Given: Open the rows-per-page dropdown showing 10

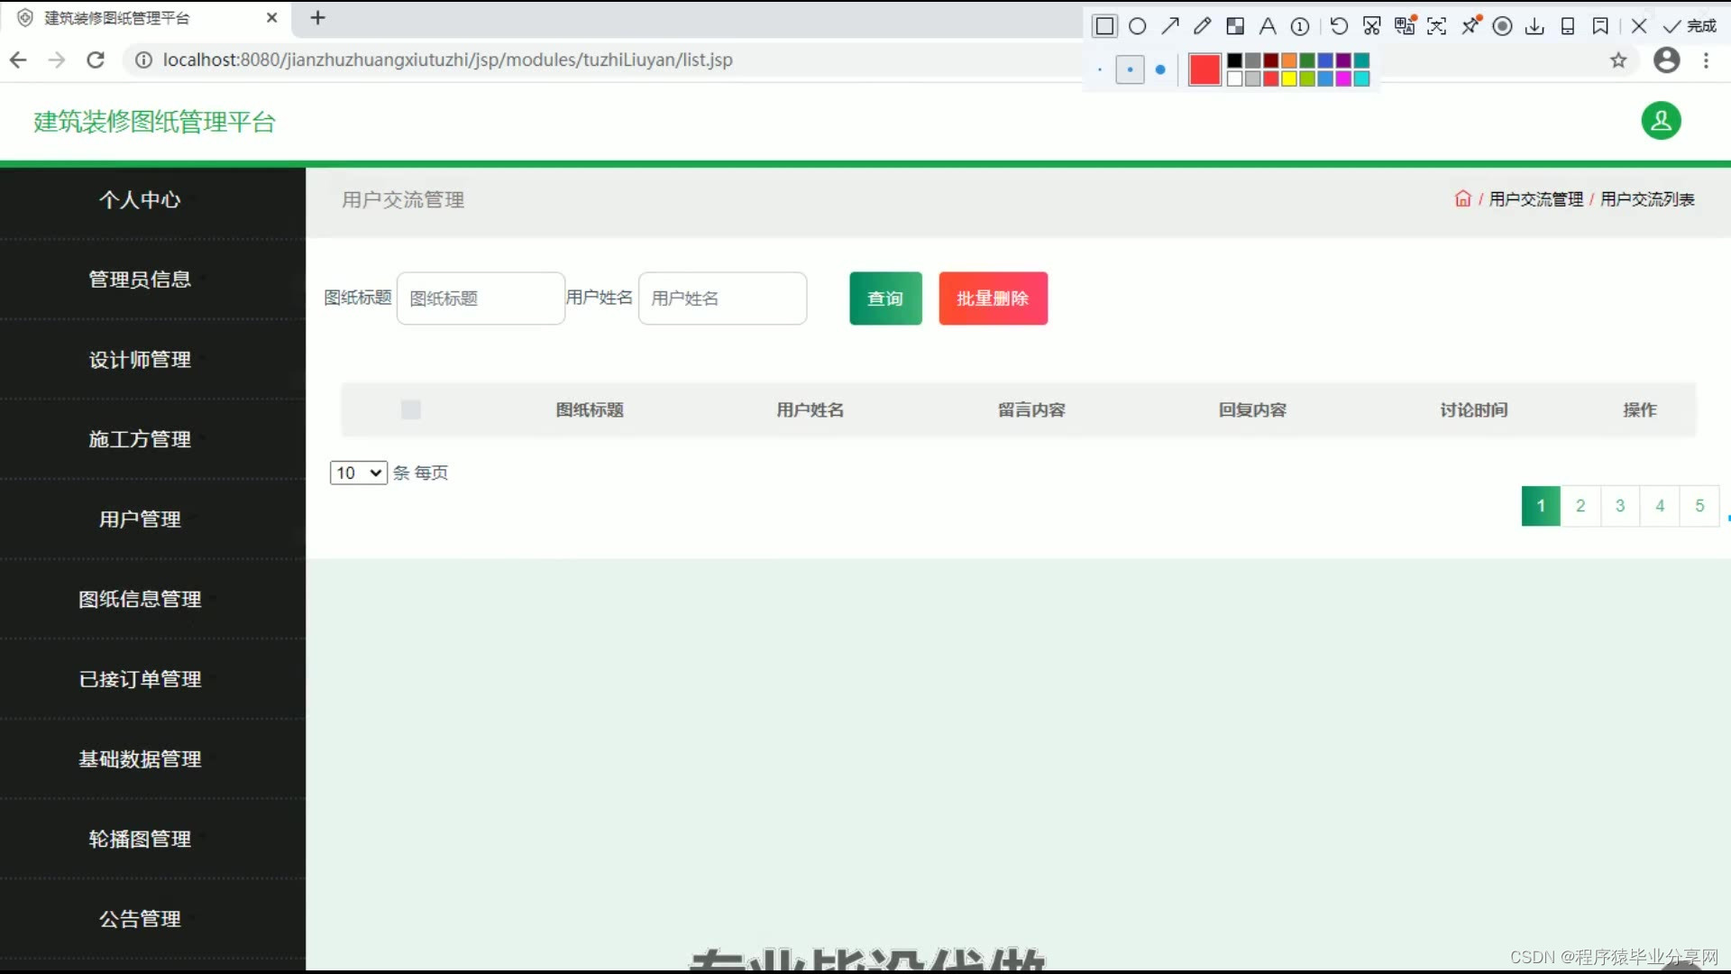Looking at the screenshot, I should pyautogui.click(x=358, y=473).
